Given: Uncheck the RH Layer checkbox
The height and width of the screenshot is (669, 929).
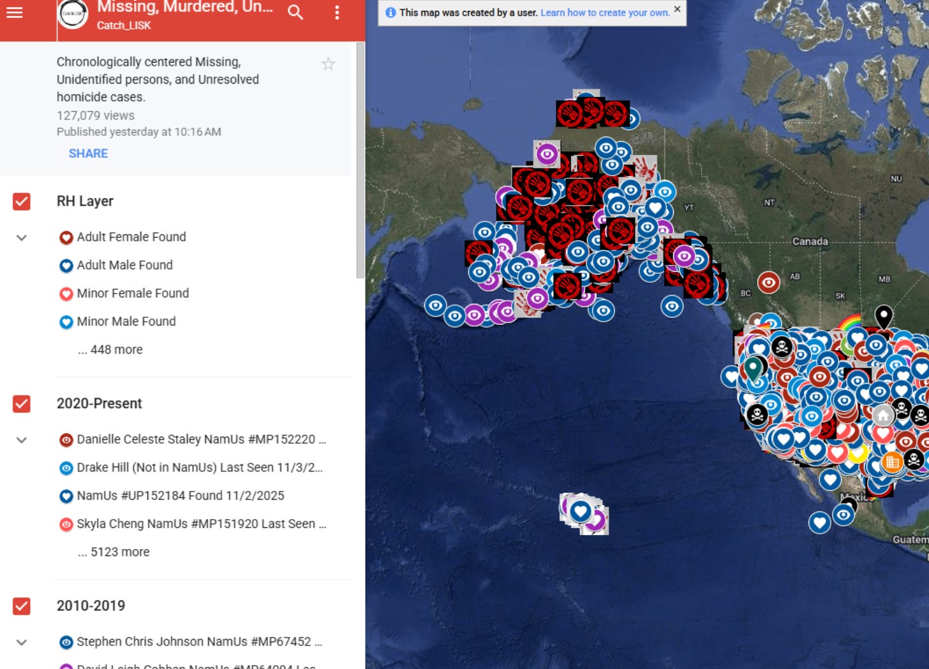Looking at the screenshot, I should point(22,202).
